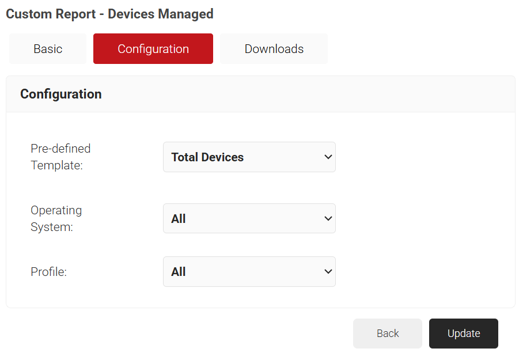Select the Configuration tab
Image resolution: width=519 pixels, height=356 pixels.
[153, 49]
